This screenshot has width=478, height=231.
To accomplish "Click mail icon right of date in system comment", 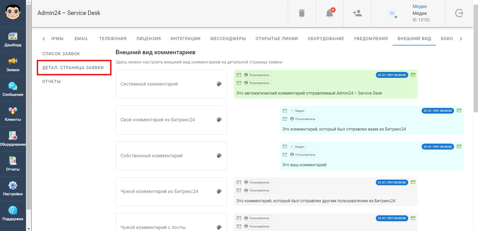I will (413, 75).
